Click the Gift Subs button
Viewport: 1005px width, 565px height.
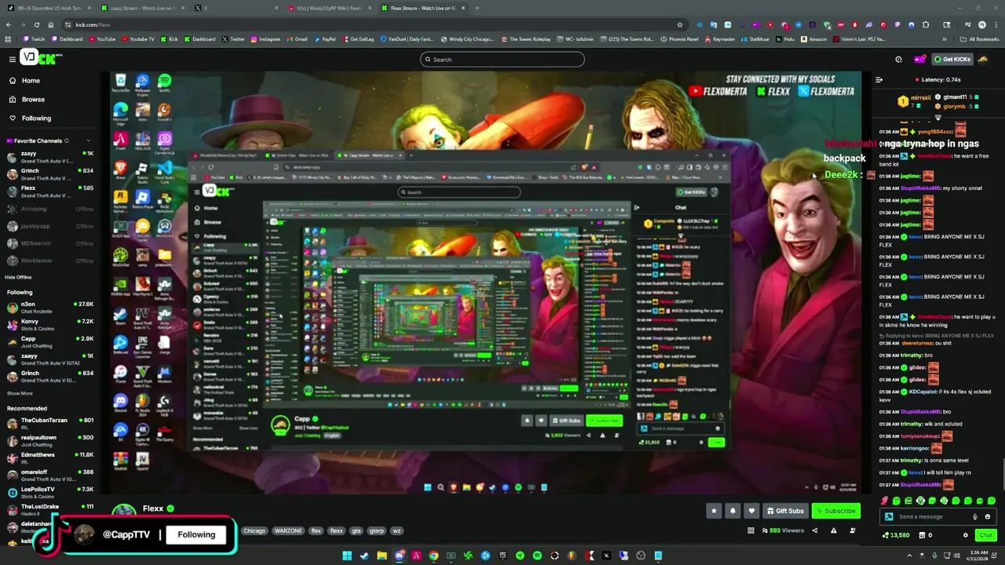[785, 511]
